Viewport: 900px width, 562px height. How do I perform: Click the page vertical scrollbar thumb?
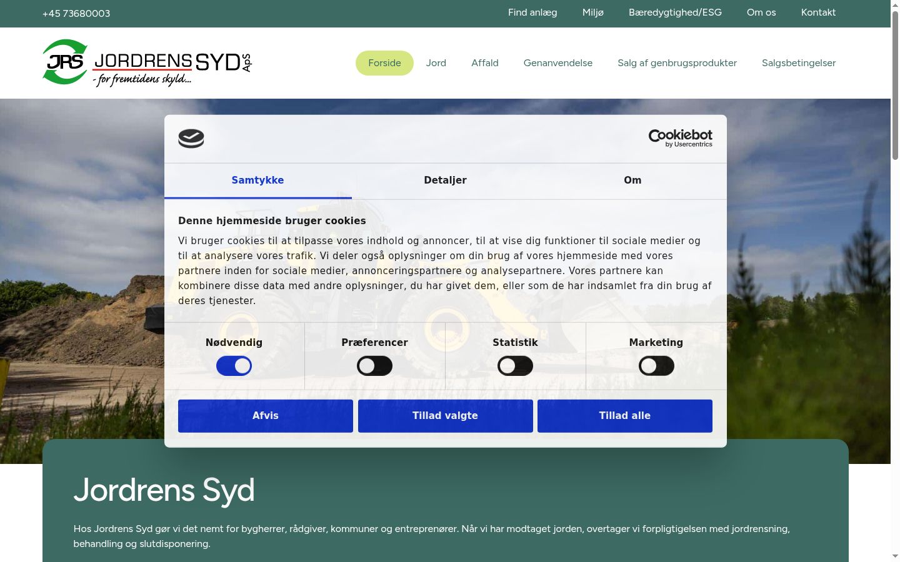pos(895,85)
